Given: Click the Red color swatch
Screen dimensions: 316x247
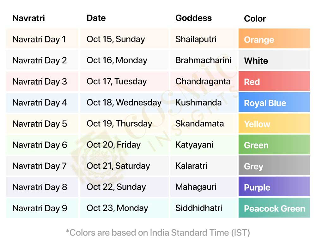Looking at the screenshot, I should click(274, 81).
